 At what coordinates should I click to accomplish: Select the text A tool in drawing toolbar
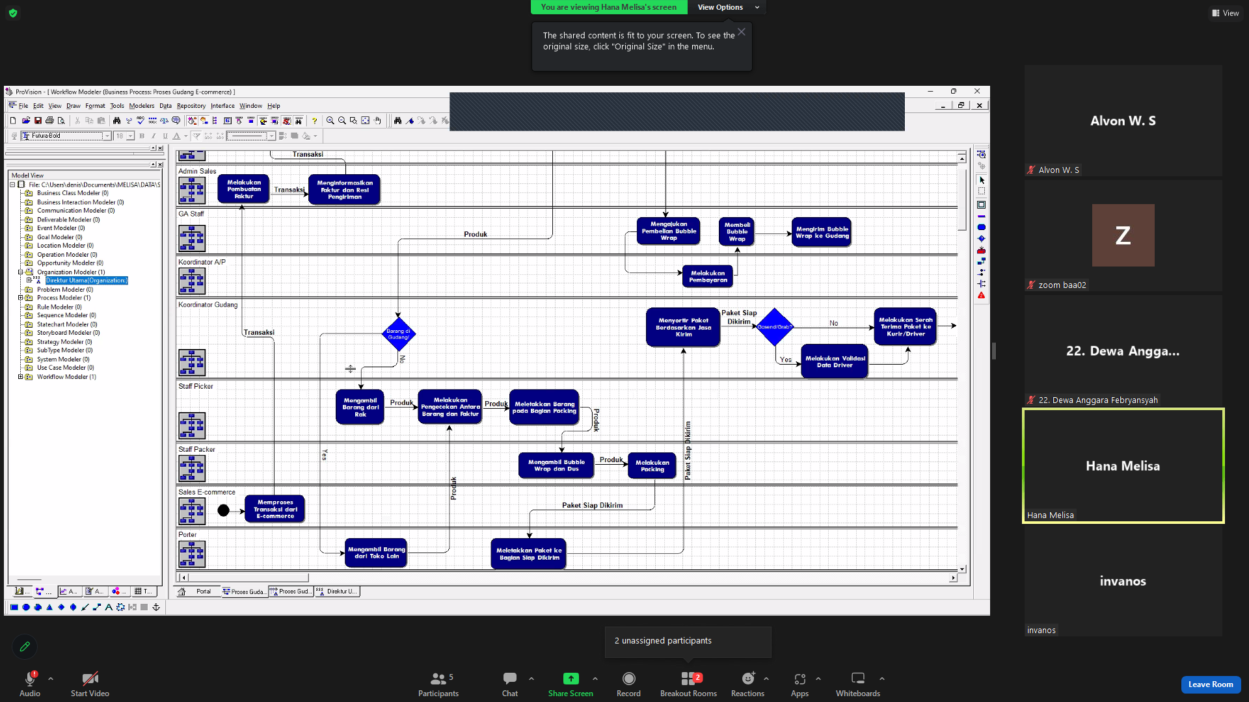(109, 607)
